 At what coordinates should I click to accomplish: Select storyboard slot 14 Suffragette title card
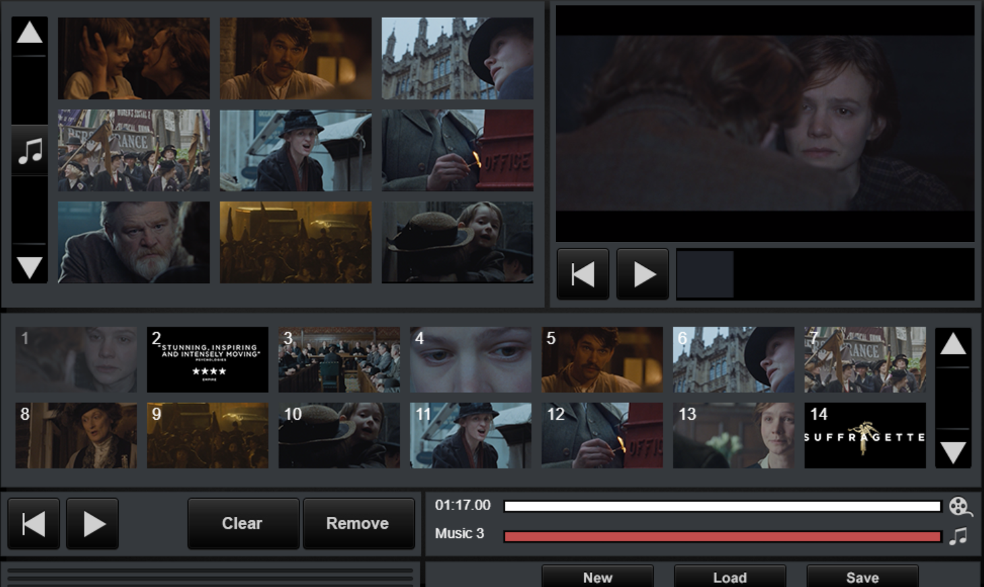[x=865, y=435]
